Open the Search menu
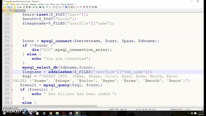The height and width of the screenshot is (116, 206). tap(13, 4)
